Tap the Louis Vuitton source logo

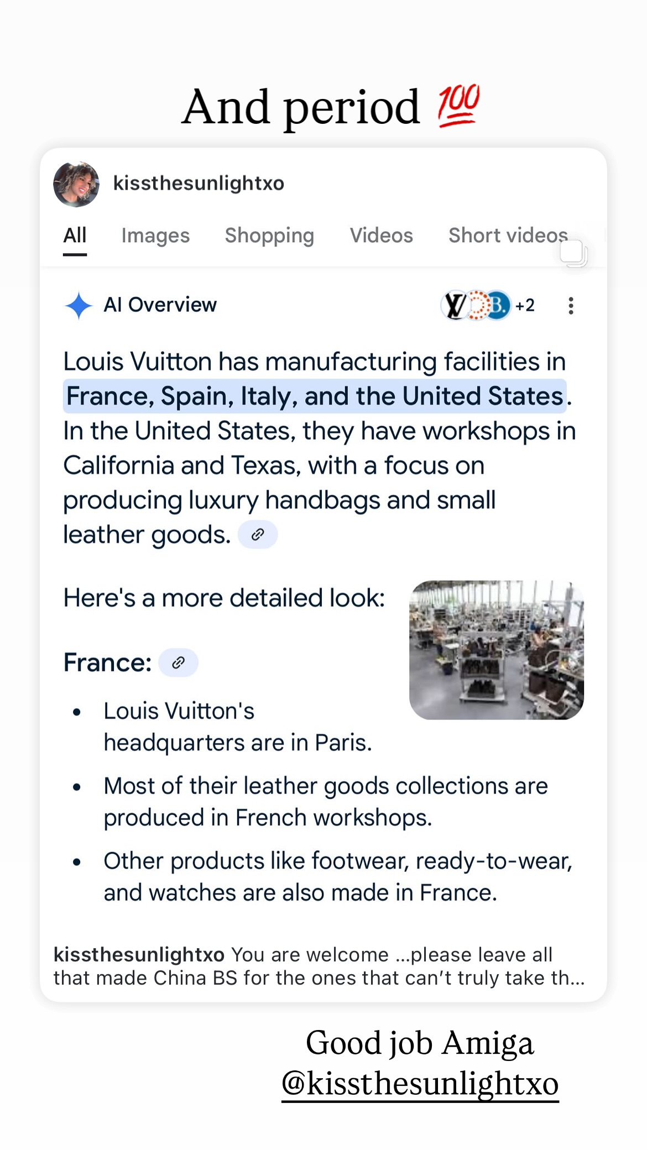pyautogui.click(x=455, y=305)
